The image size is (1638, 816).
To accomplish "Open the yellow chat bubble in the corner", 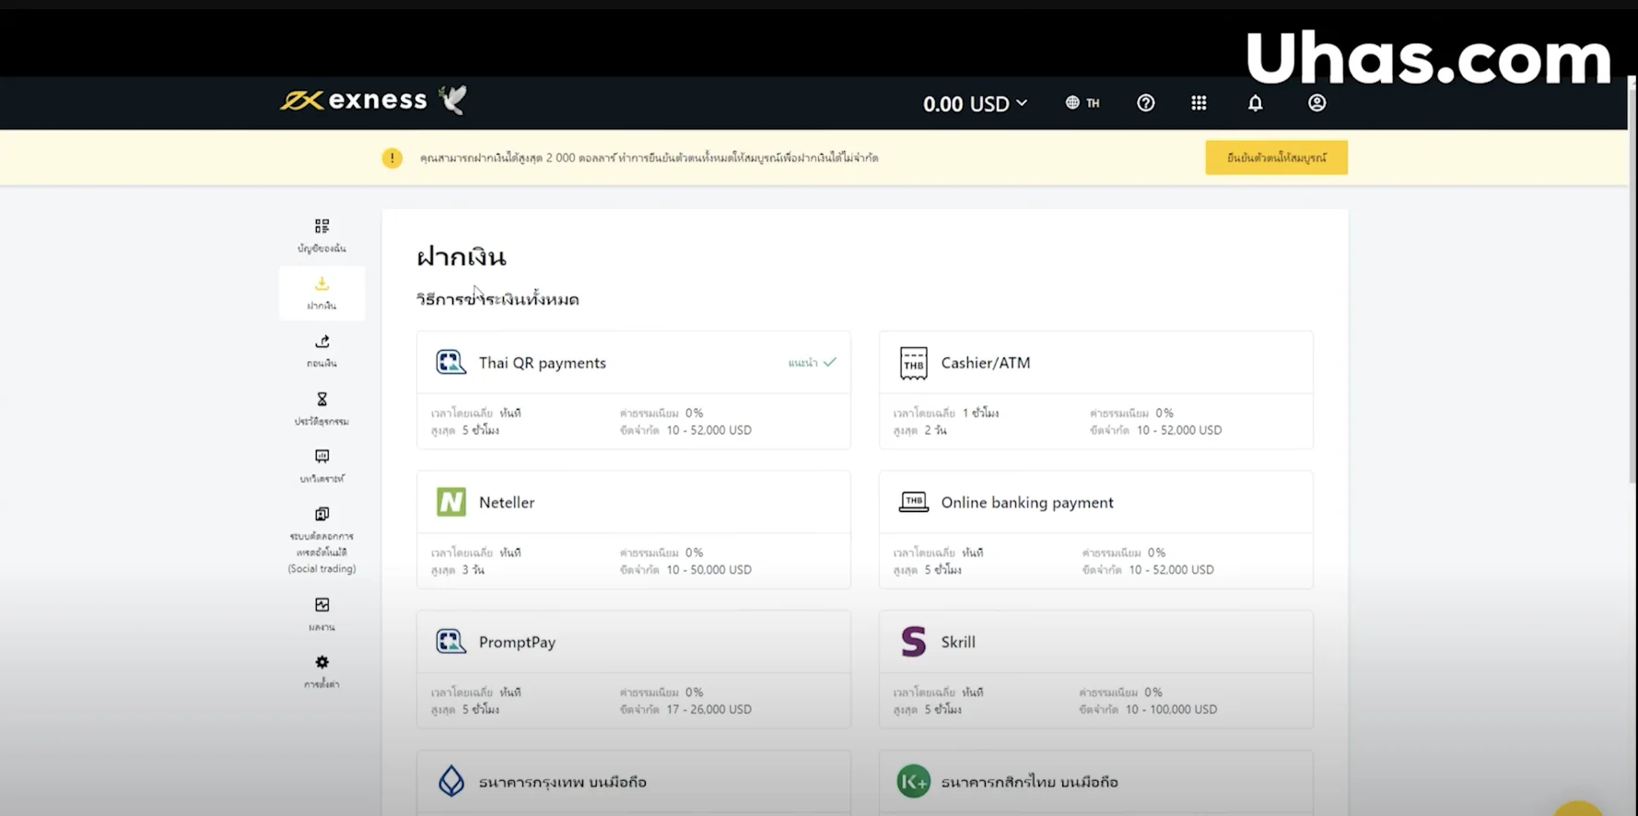I will pos(1578,808).
